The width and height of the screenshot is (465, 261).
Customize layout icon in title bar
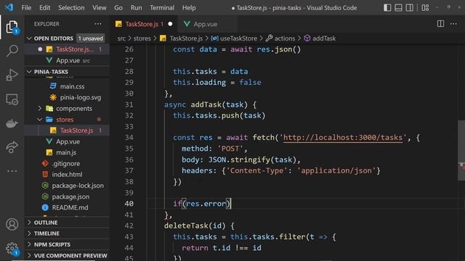pyautogui.click(x=425, y=8)
